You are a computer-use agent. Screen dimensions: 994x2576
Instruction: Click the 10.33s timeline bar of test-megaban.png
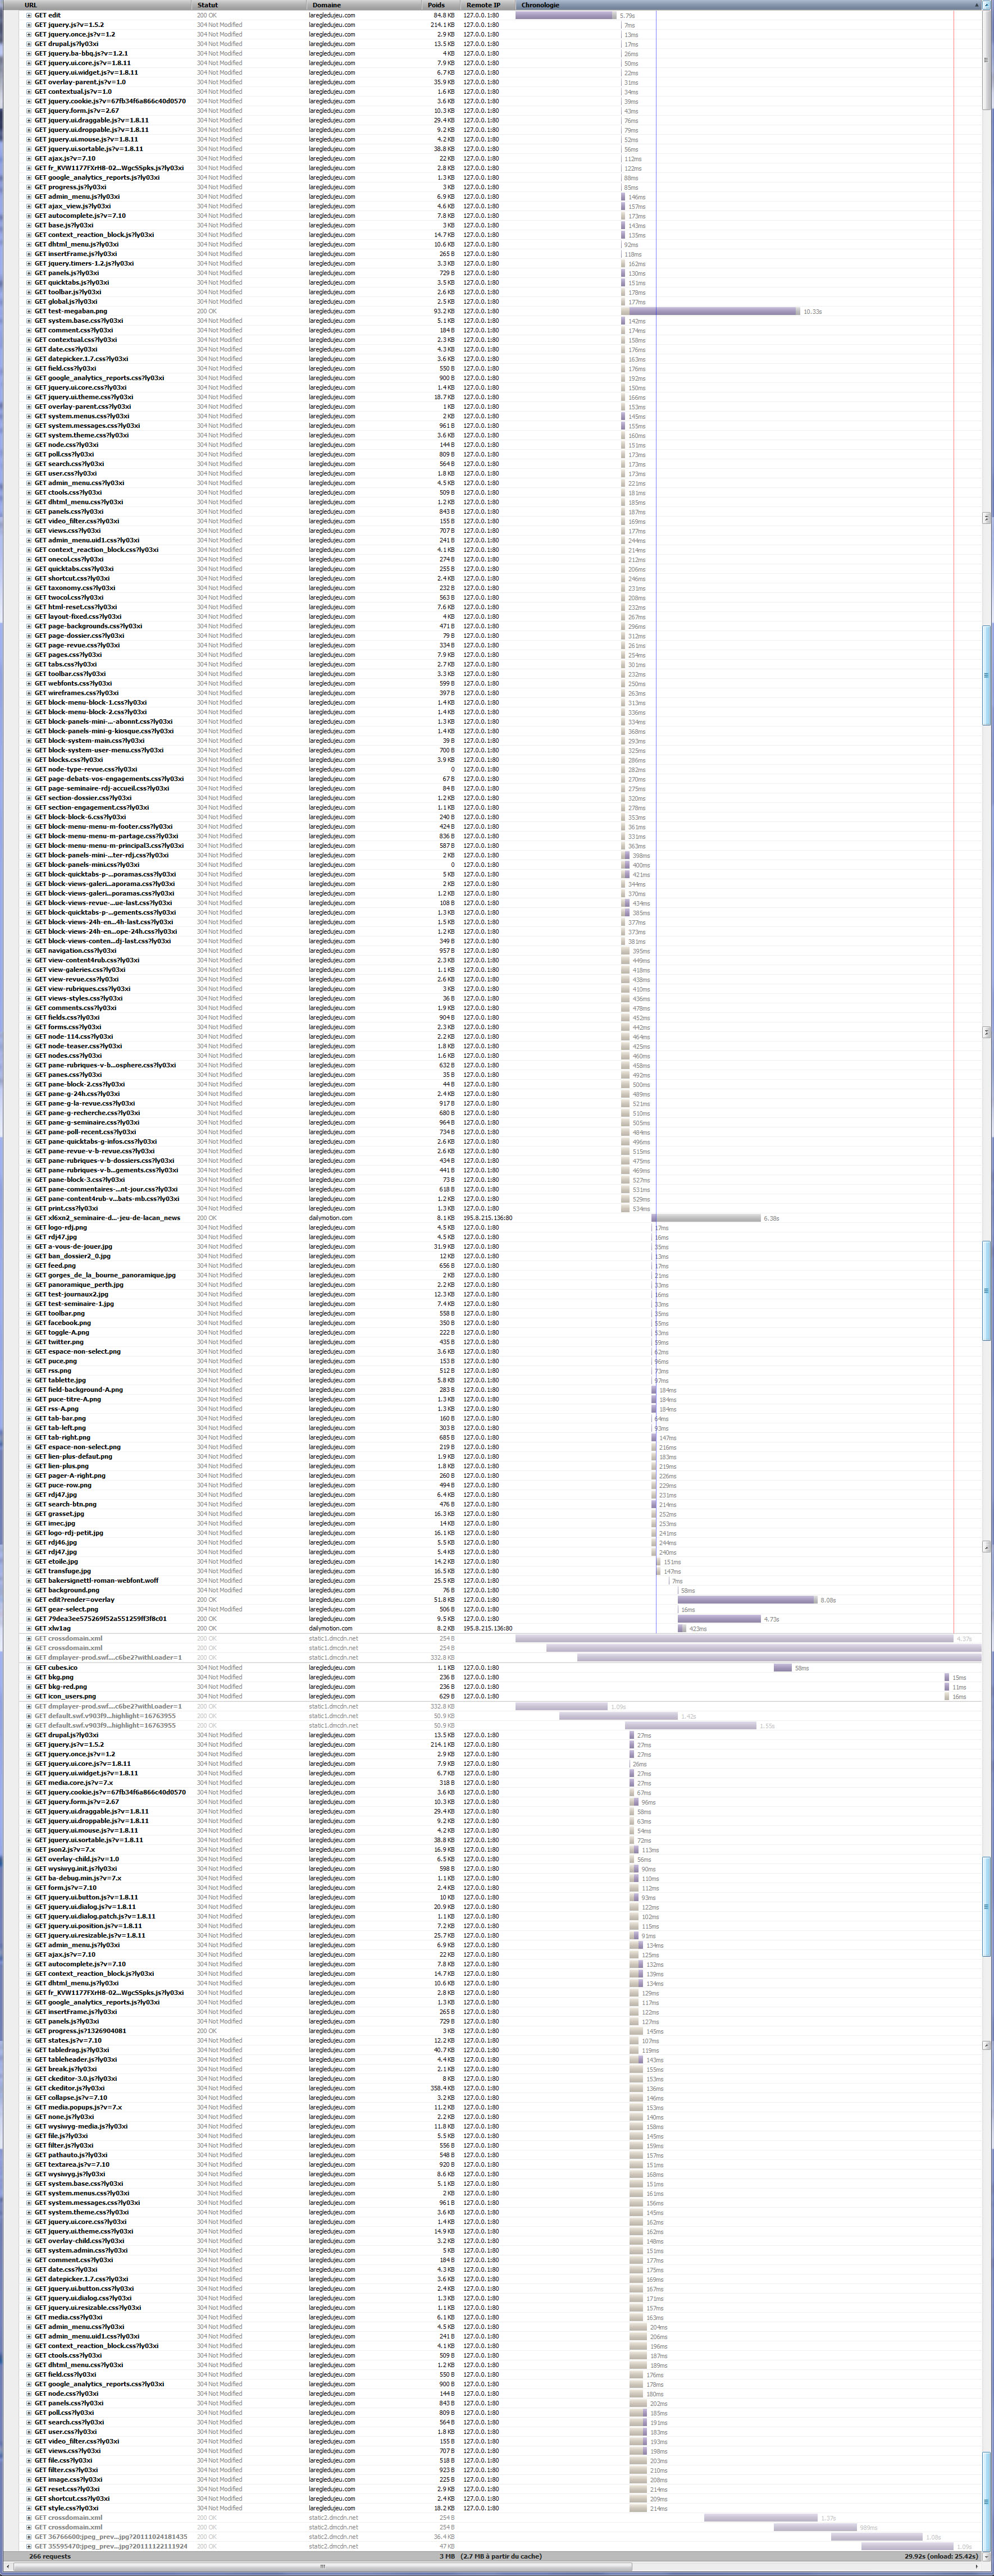(710, 311)
